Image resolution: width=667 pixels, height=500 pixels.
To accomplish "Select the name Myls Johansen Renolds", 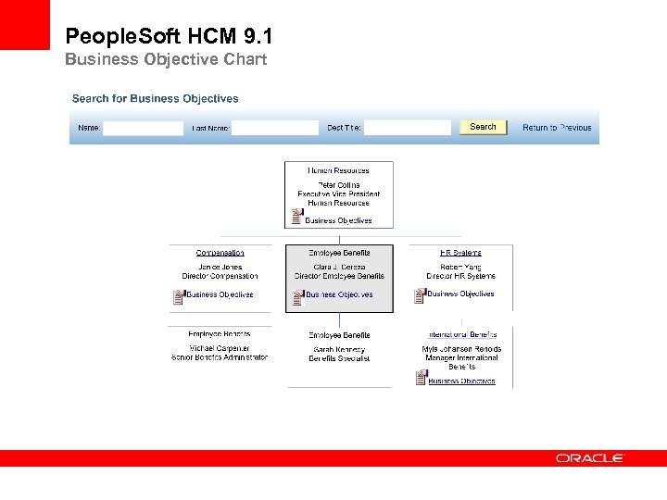I will (x=461, y=349).
